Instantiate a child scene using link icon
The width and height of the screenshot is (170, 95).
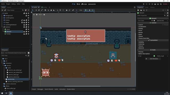(5, 10)
